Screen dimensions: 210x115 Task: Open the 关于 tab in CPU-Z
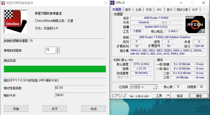pos(195,10)
